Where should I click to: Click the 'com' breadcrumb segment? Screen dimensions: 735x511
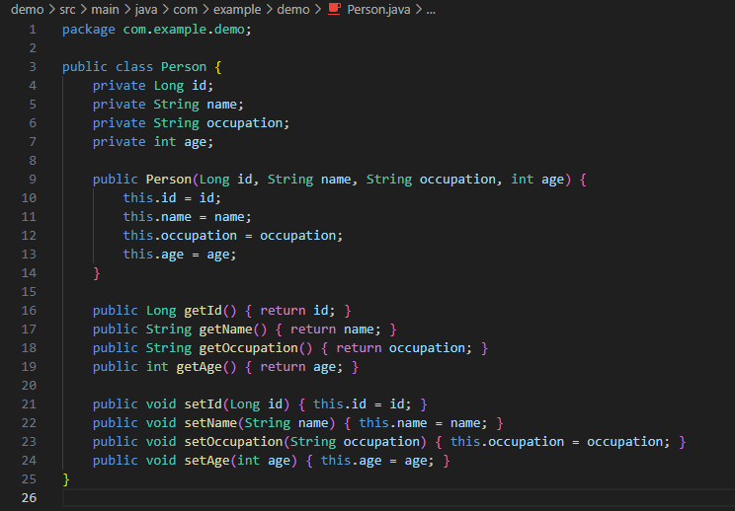(x=185, y=9)
